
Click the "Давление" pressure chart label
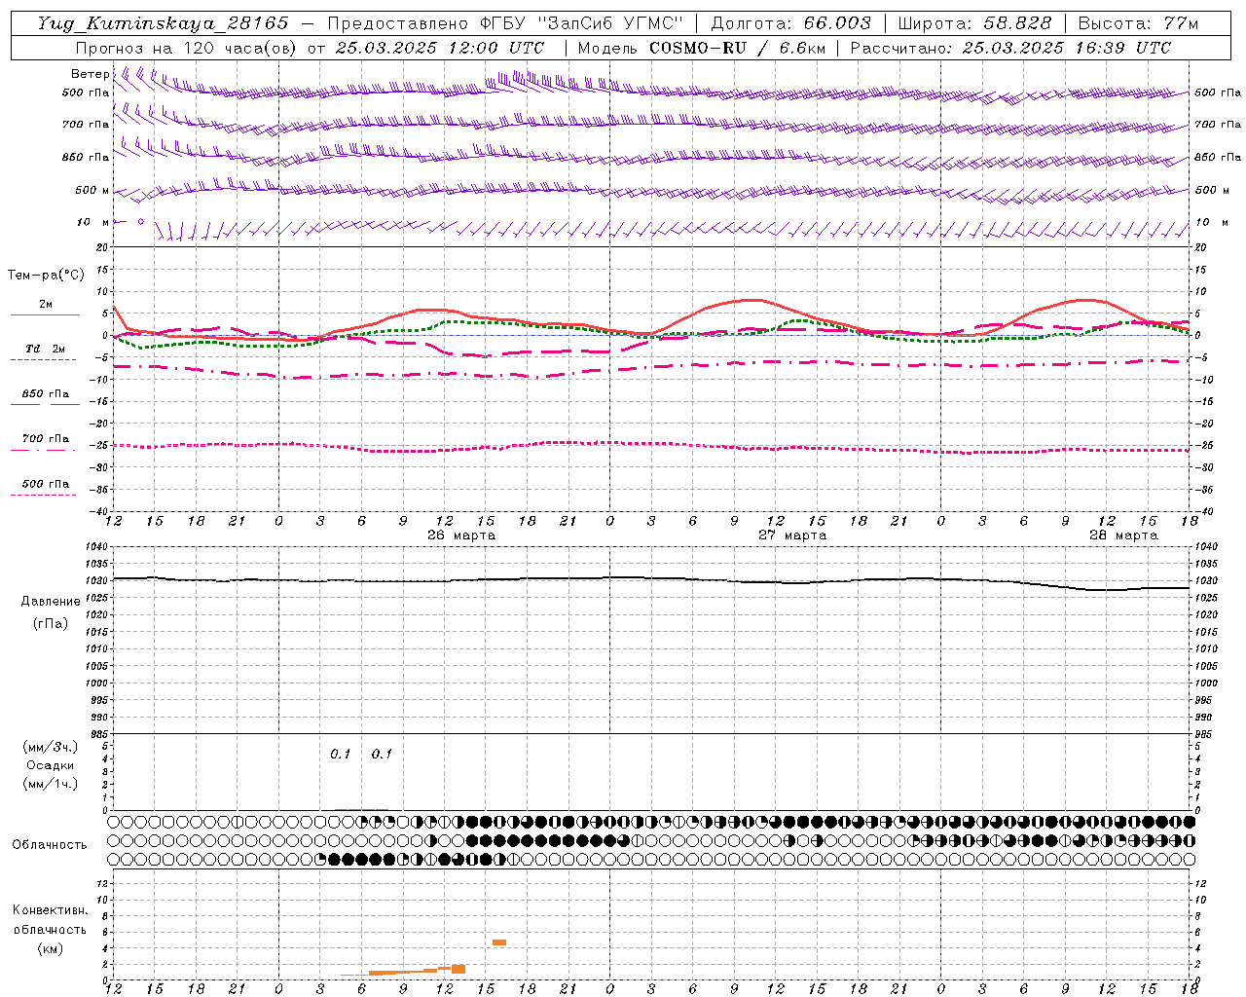tap(51, 602)
